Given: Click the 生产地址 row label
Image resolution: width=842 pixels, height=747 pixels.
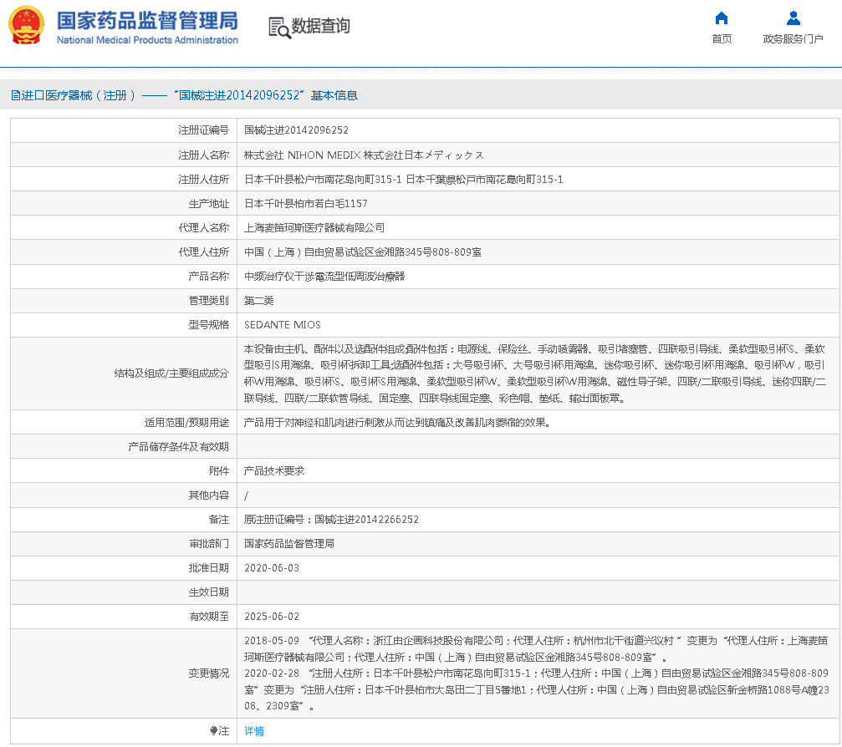Looking at the screenshot, I should (208, 203).
